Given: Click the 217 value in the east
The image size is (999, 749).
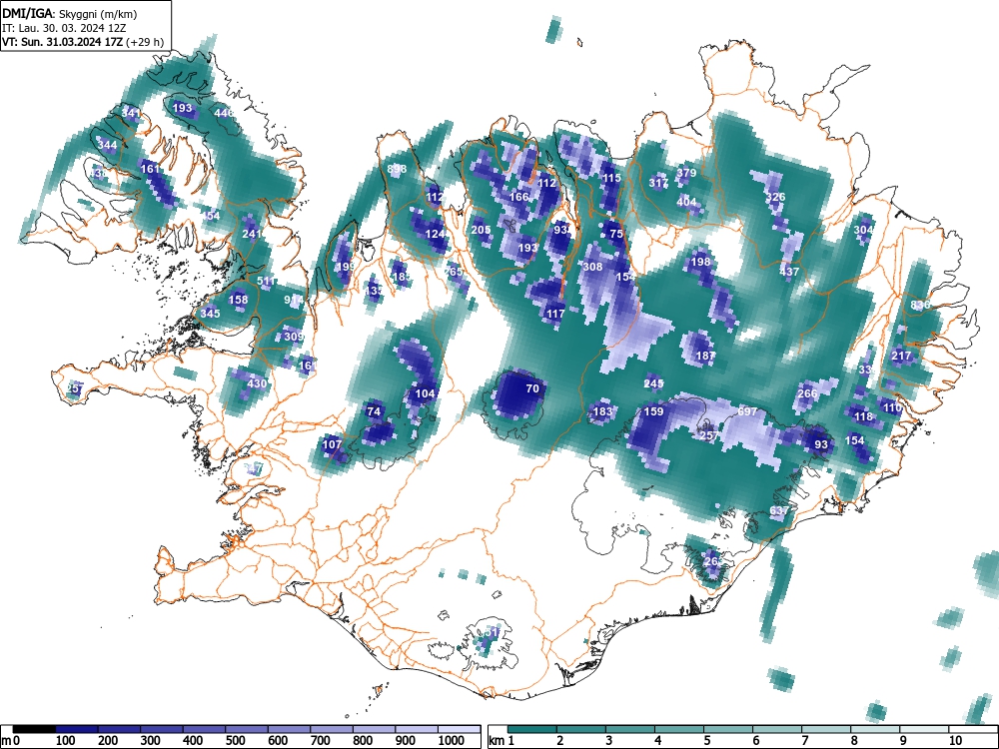Looking at the screenshot, I should tap(901, 356).
